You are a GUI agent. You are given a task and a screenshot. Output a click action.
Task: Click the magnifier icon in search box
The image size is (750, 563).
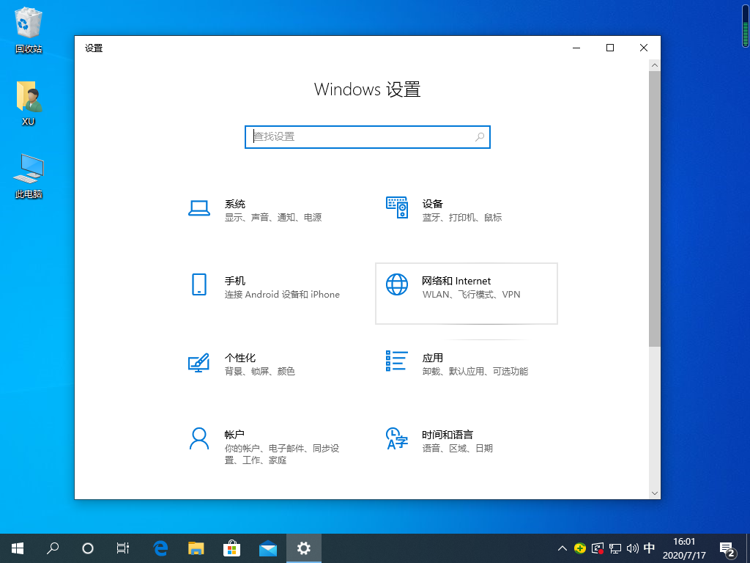480,136
